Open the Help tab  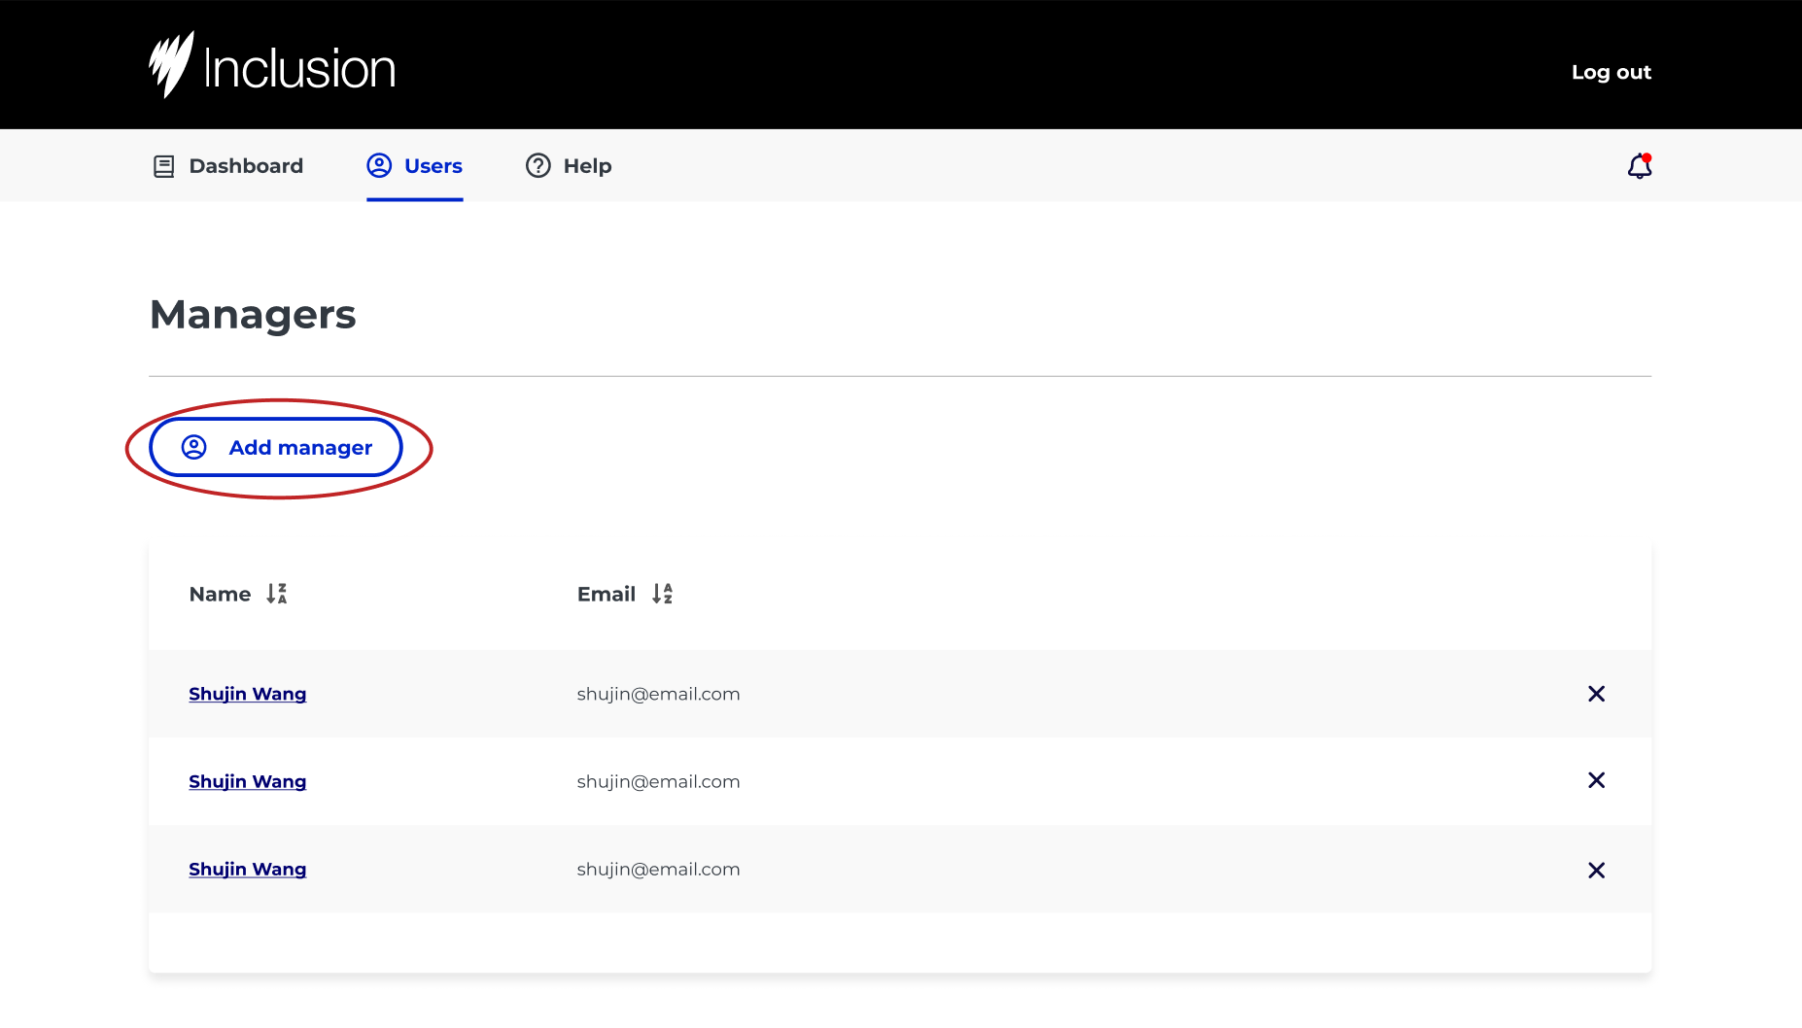(x=569, y=166)
